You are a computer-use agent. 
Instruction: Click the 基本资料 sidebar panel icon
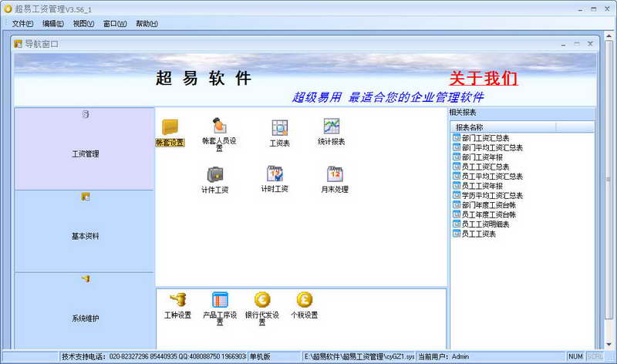tap(86, 197)
